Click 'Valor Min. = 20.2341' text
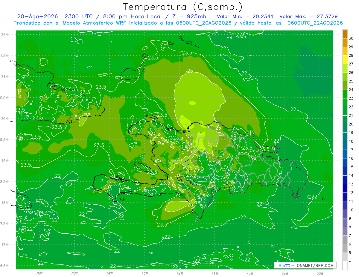This screenshot has height=277, width=359. pos(245,16)
